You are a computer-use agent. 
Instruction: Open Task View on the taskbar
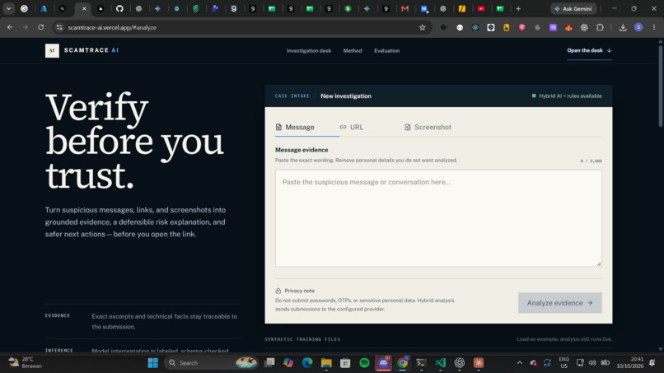[x=269, y=363]
